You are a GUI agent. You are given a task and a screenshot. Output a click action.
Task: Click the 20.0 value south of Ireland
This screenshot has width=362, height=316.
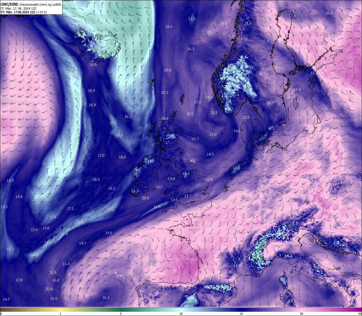pyautogui.click(x=145, y=198)
